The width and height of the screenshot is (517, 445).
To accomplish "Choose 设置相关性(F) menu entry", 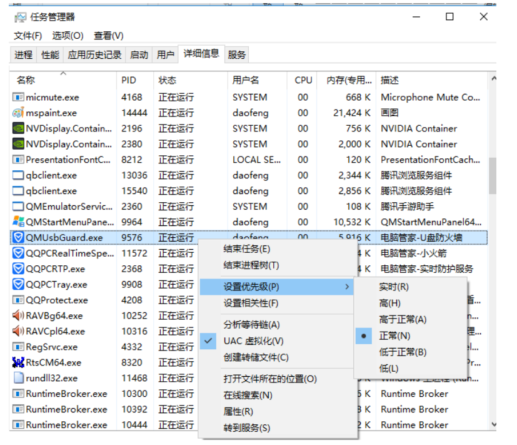I will point(277,303).
